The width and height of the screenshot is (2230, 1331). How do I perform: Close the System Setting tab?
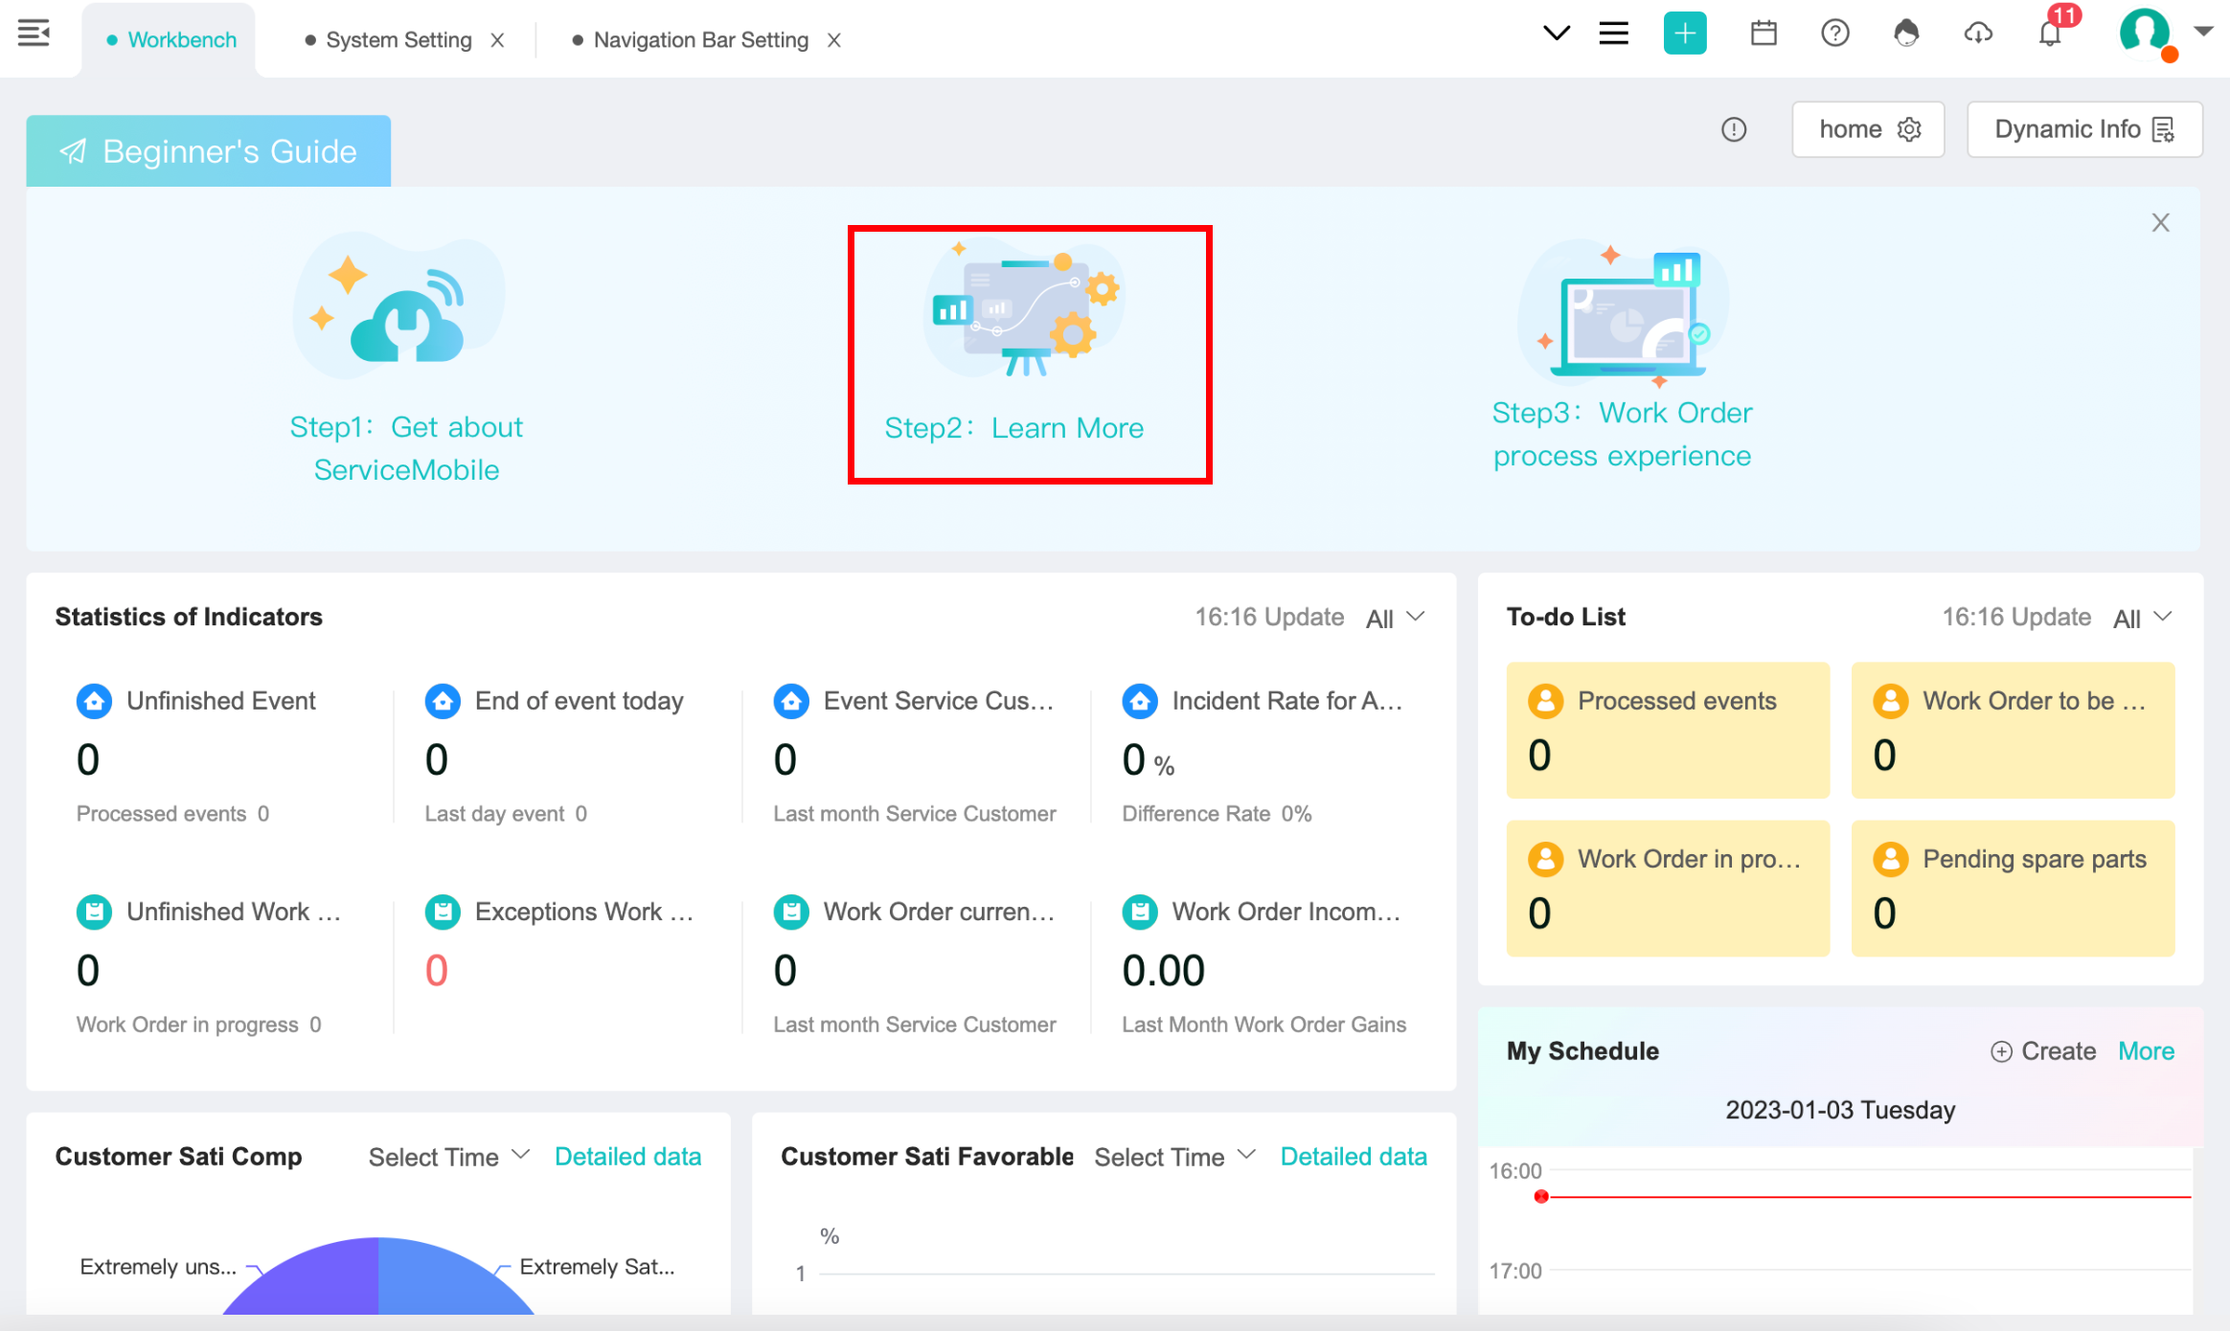tap(497, 40)
